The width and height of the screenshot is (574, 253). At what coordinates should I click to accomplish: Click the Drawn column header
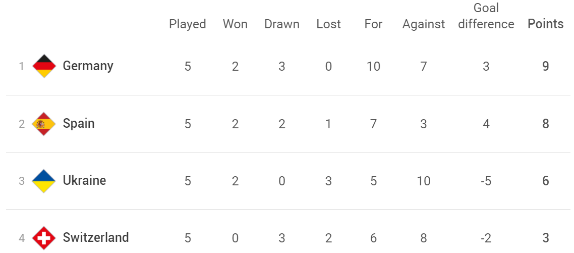(x=282, y=24)
